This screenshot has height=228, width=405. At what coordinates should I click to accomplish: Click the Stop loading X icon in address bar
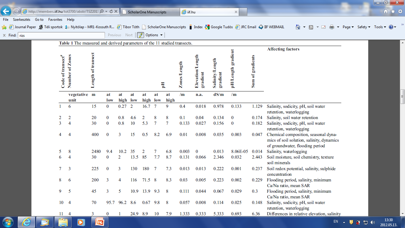(x=116, y=12)
